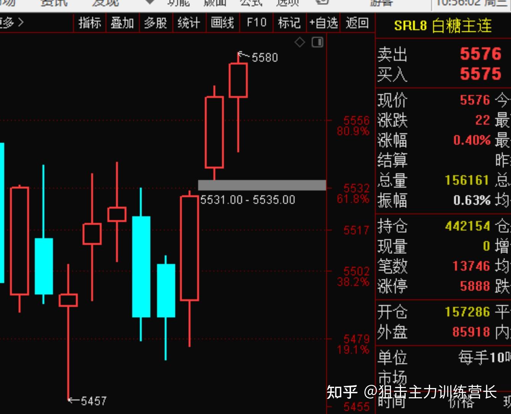Select the 画线 drawing tool button
Screen dimensions: 511x414
point(222,23)
